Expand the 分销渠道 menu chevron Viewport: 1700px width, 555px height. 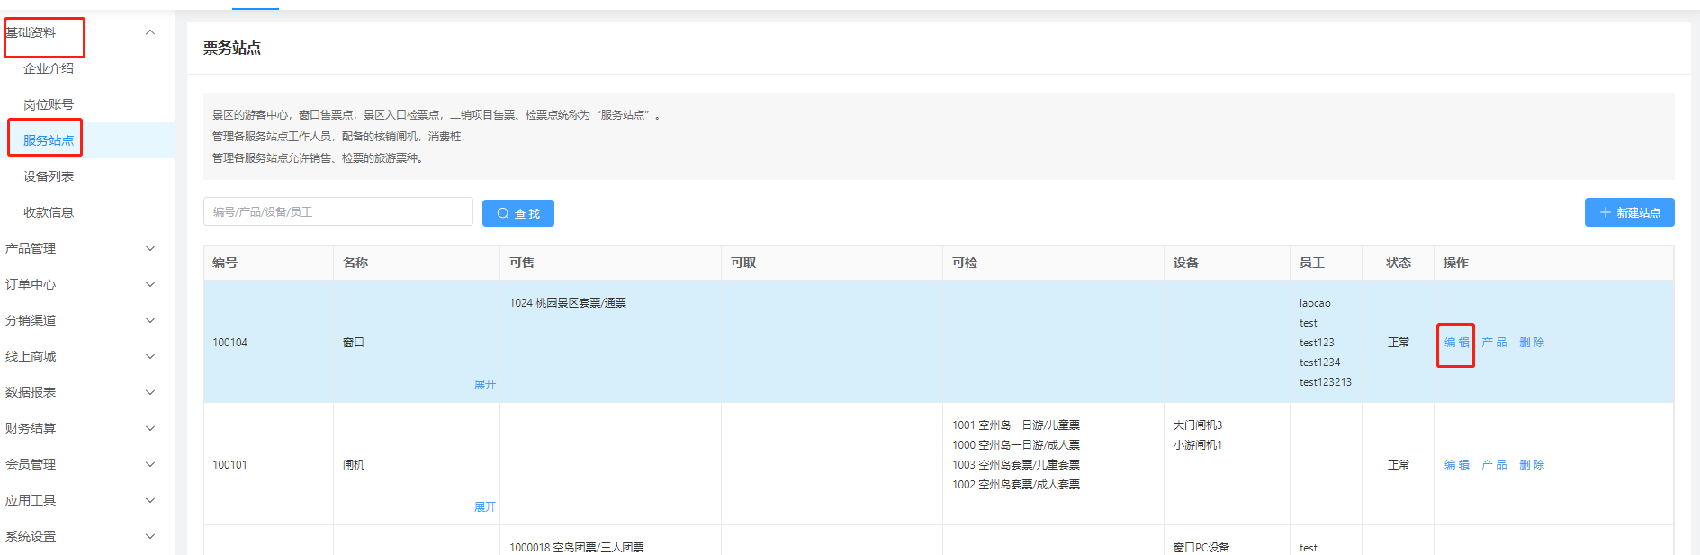click(x=150, y=320)
